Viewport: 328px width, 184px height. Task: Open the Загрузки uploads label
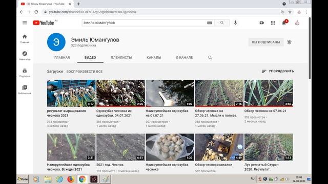[55, 72]
